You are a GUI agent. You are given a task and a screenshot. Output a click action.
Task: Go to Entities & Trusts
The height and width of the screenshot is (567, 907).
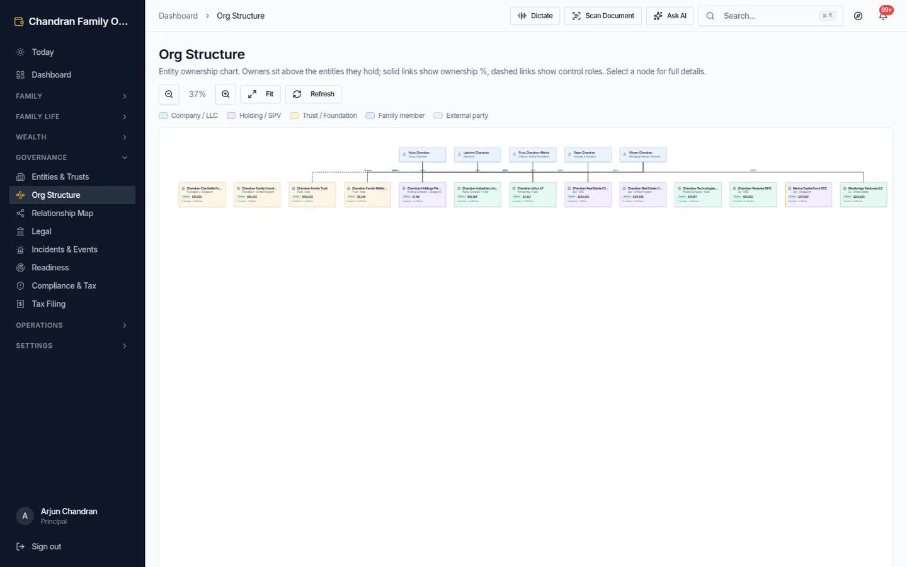point(72,177)
